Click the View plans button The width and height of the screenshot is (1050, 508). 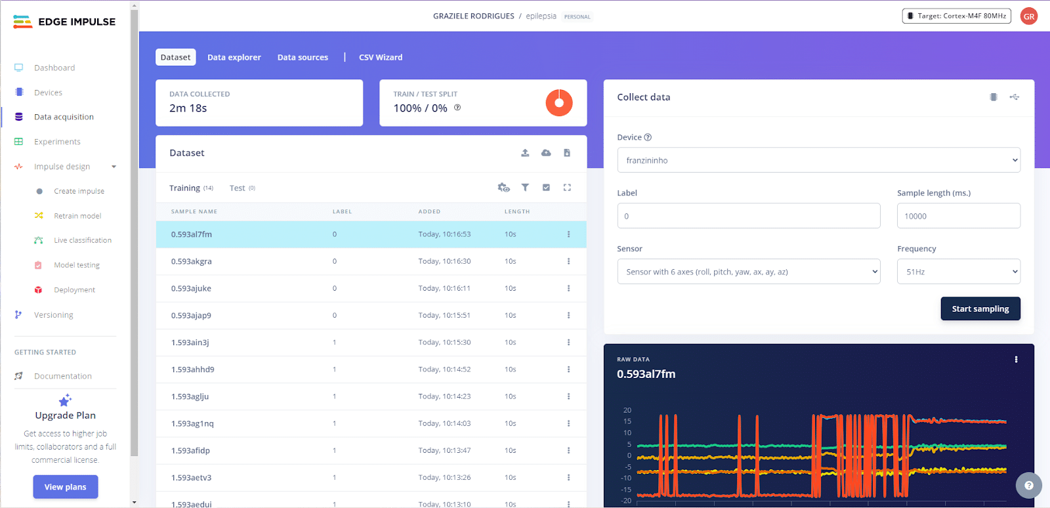tap(66, 487)
